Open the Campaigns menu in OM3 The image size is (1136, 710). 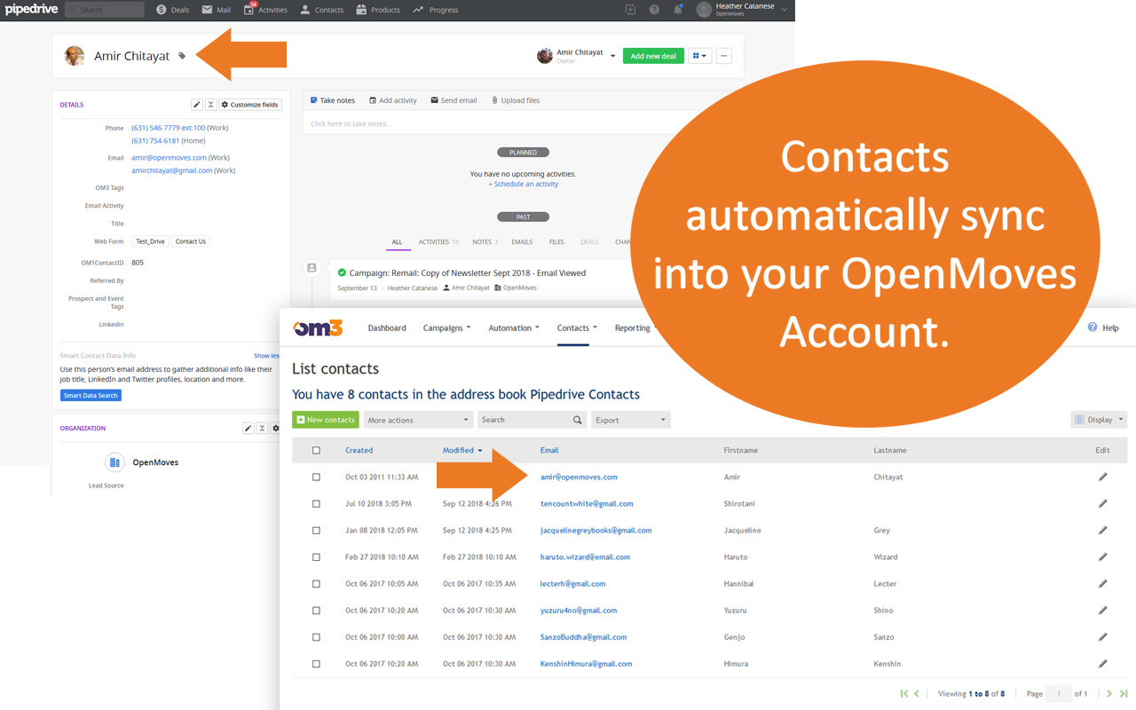point(446,327)
